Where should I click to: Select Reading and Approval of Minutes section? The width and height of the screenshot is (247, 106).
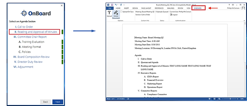pos(35,32)
